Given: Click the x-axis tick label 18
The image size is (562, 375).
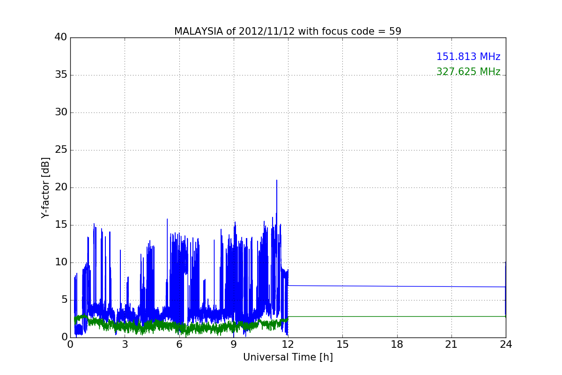Looking at the screenshot, I should [397, 345].
